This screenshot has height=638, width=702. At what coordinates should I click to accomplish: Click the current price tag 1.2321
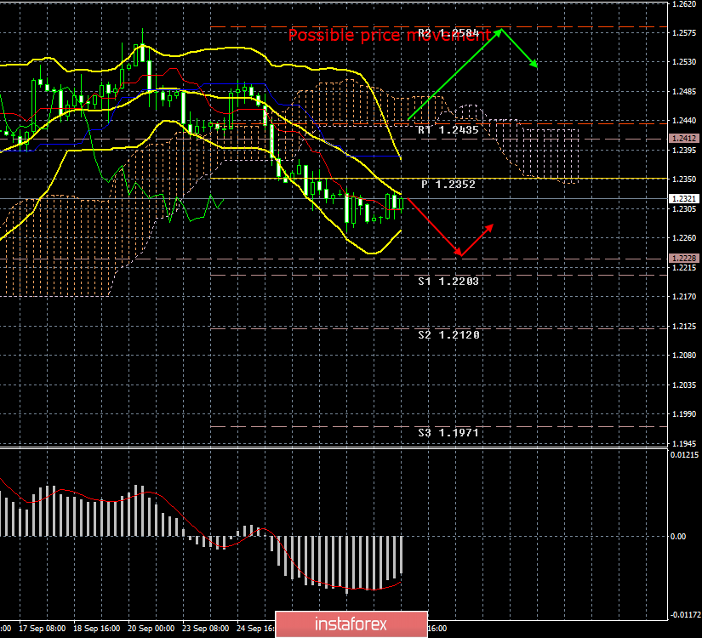tap(683, 199)
